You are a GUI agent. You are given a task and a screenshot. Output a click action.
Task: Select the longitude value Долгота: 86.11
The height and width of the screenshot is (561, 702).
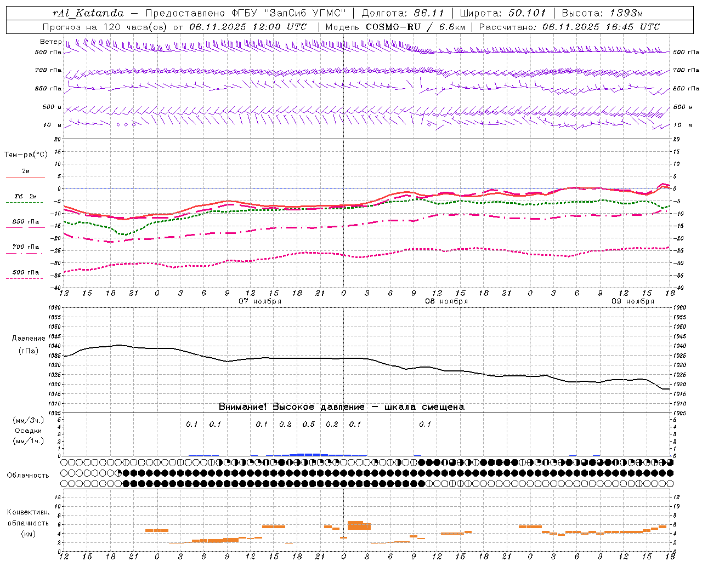point(404,13)
